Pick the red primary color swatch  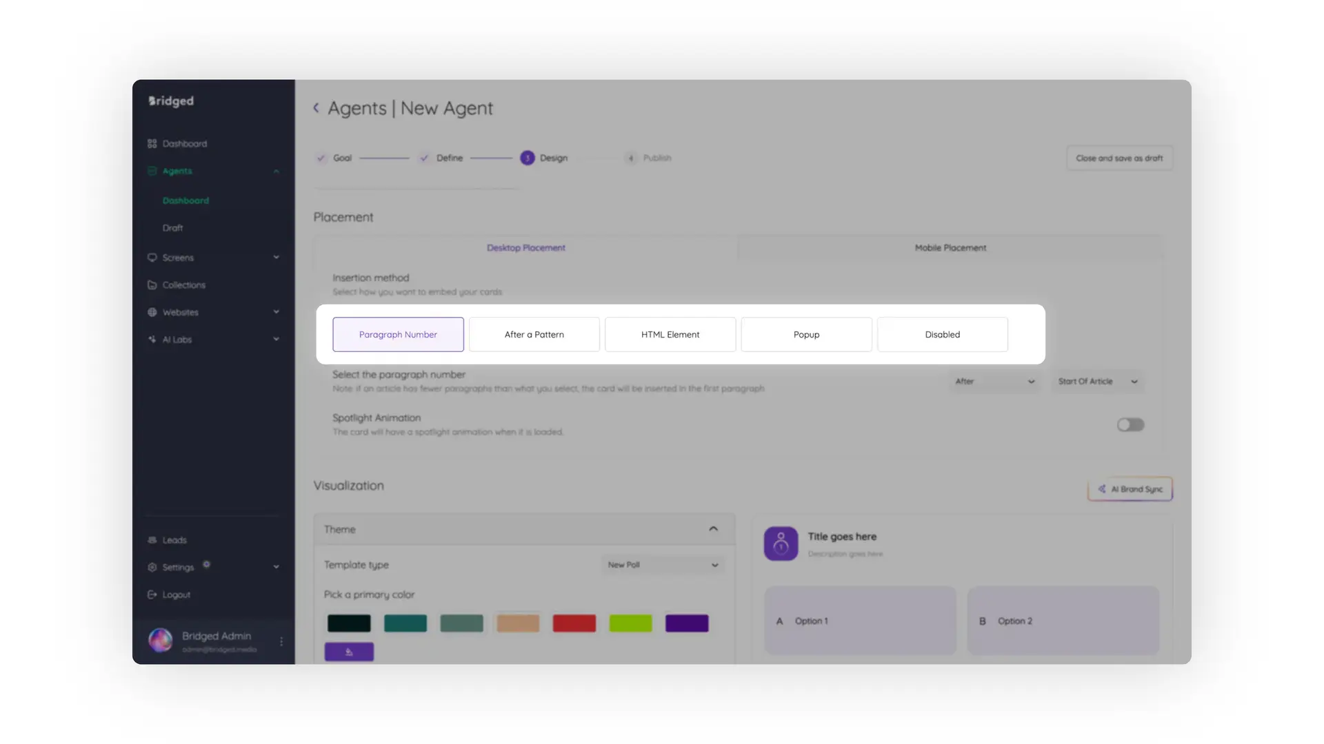(574, 623)
